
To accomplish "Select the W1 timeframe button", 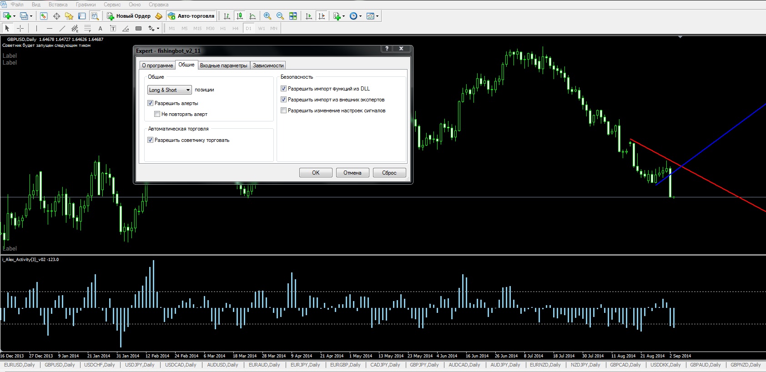I will coord(262,28).
